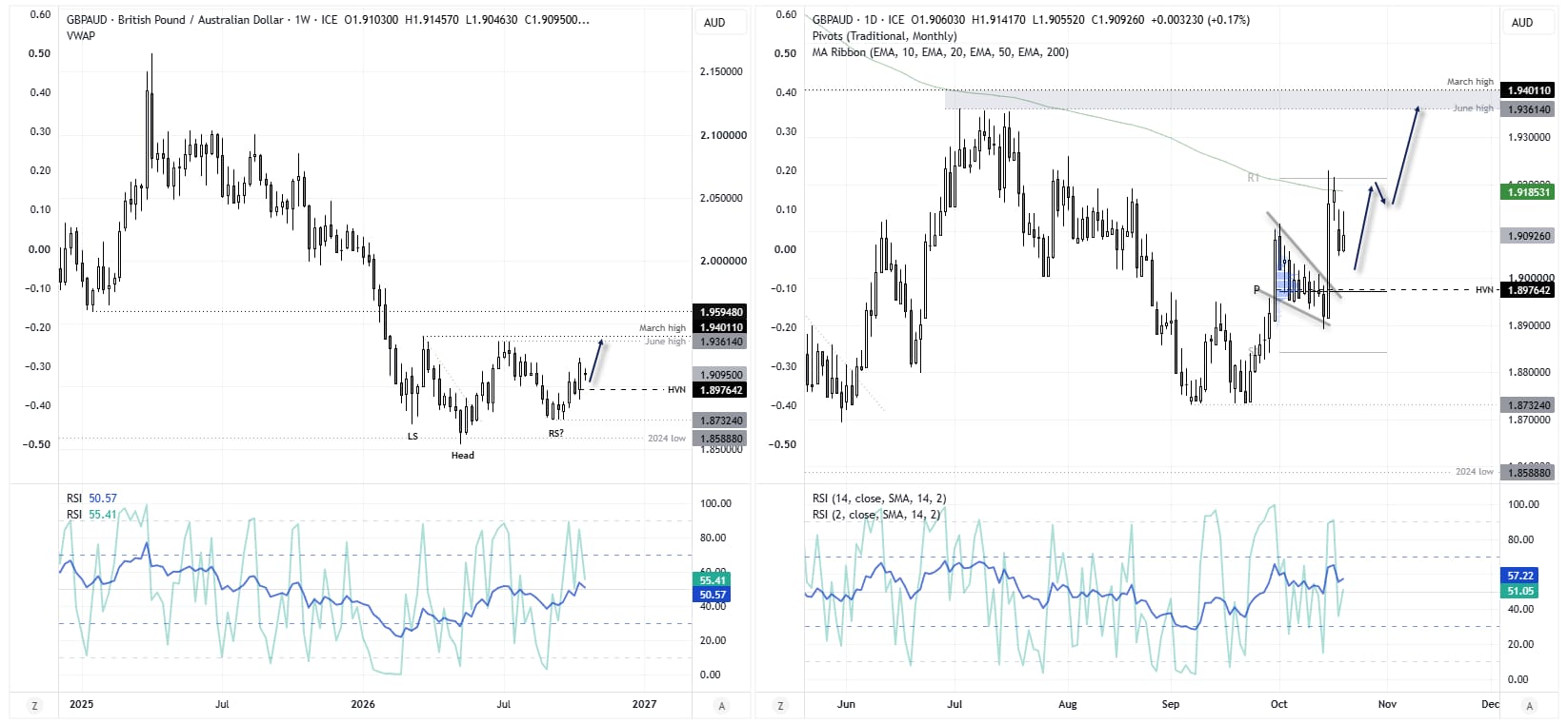Image resolution: width=1568 pixels, height=724 pixels.
Task: Open the AUD currency selector on weekly chart
Action: pos(714,23)
